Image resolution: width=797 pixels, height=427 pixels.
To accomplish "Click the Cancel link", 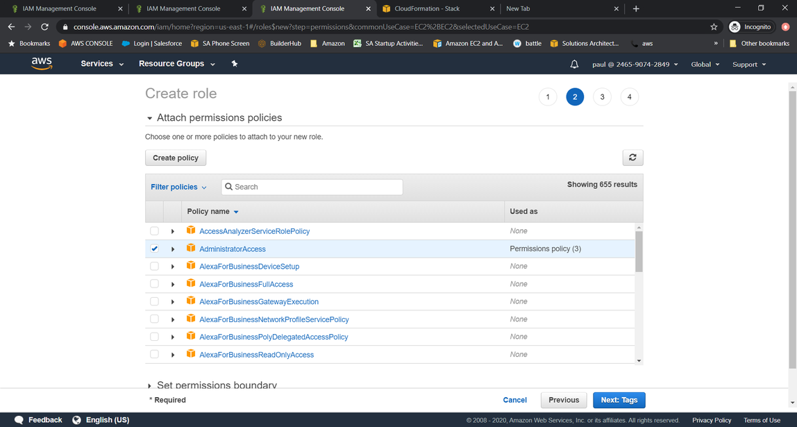I will point(515,400).
